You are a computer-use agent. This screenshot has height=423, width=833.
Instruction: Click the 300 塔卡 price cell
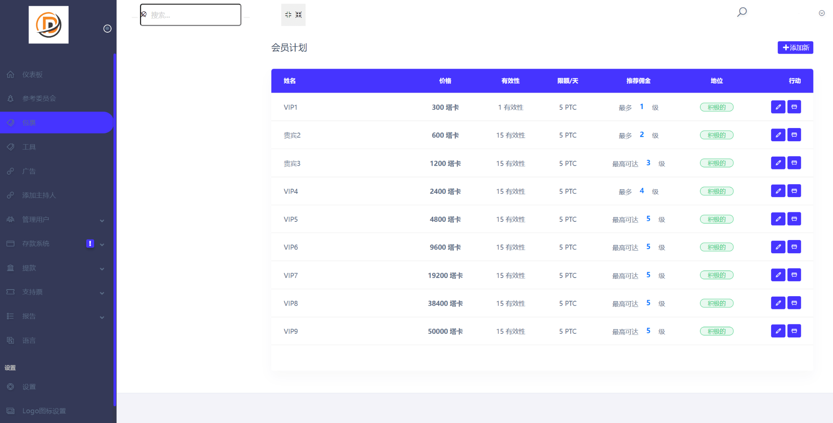[x=445, y=107]
